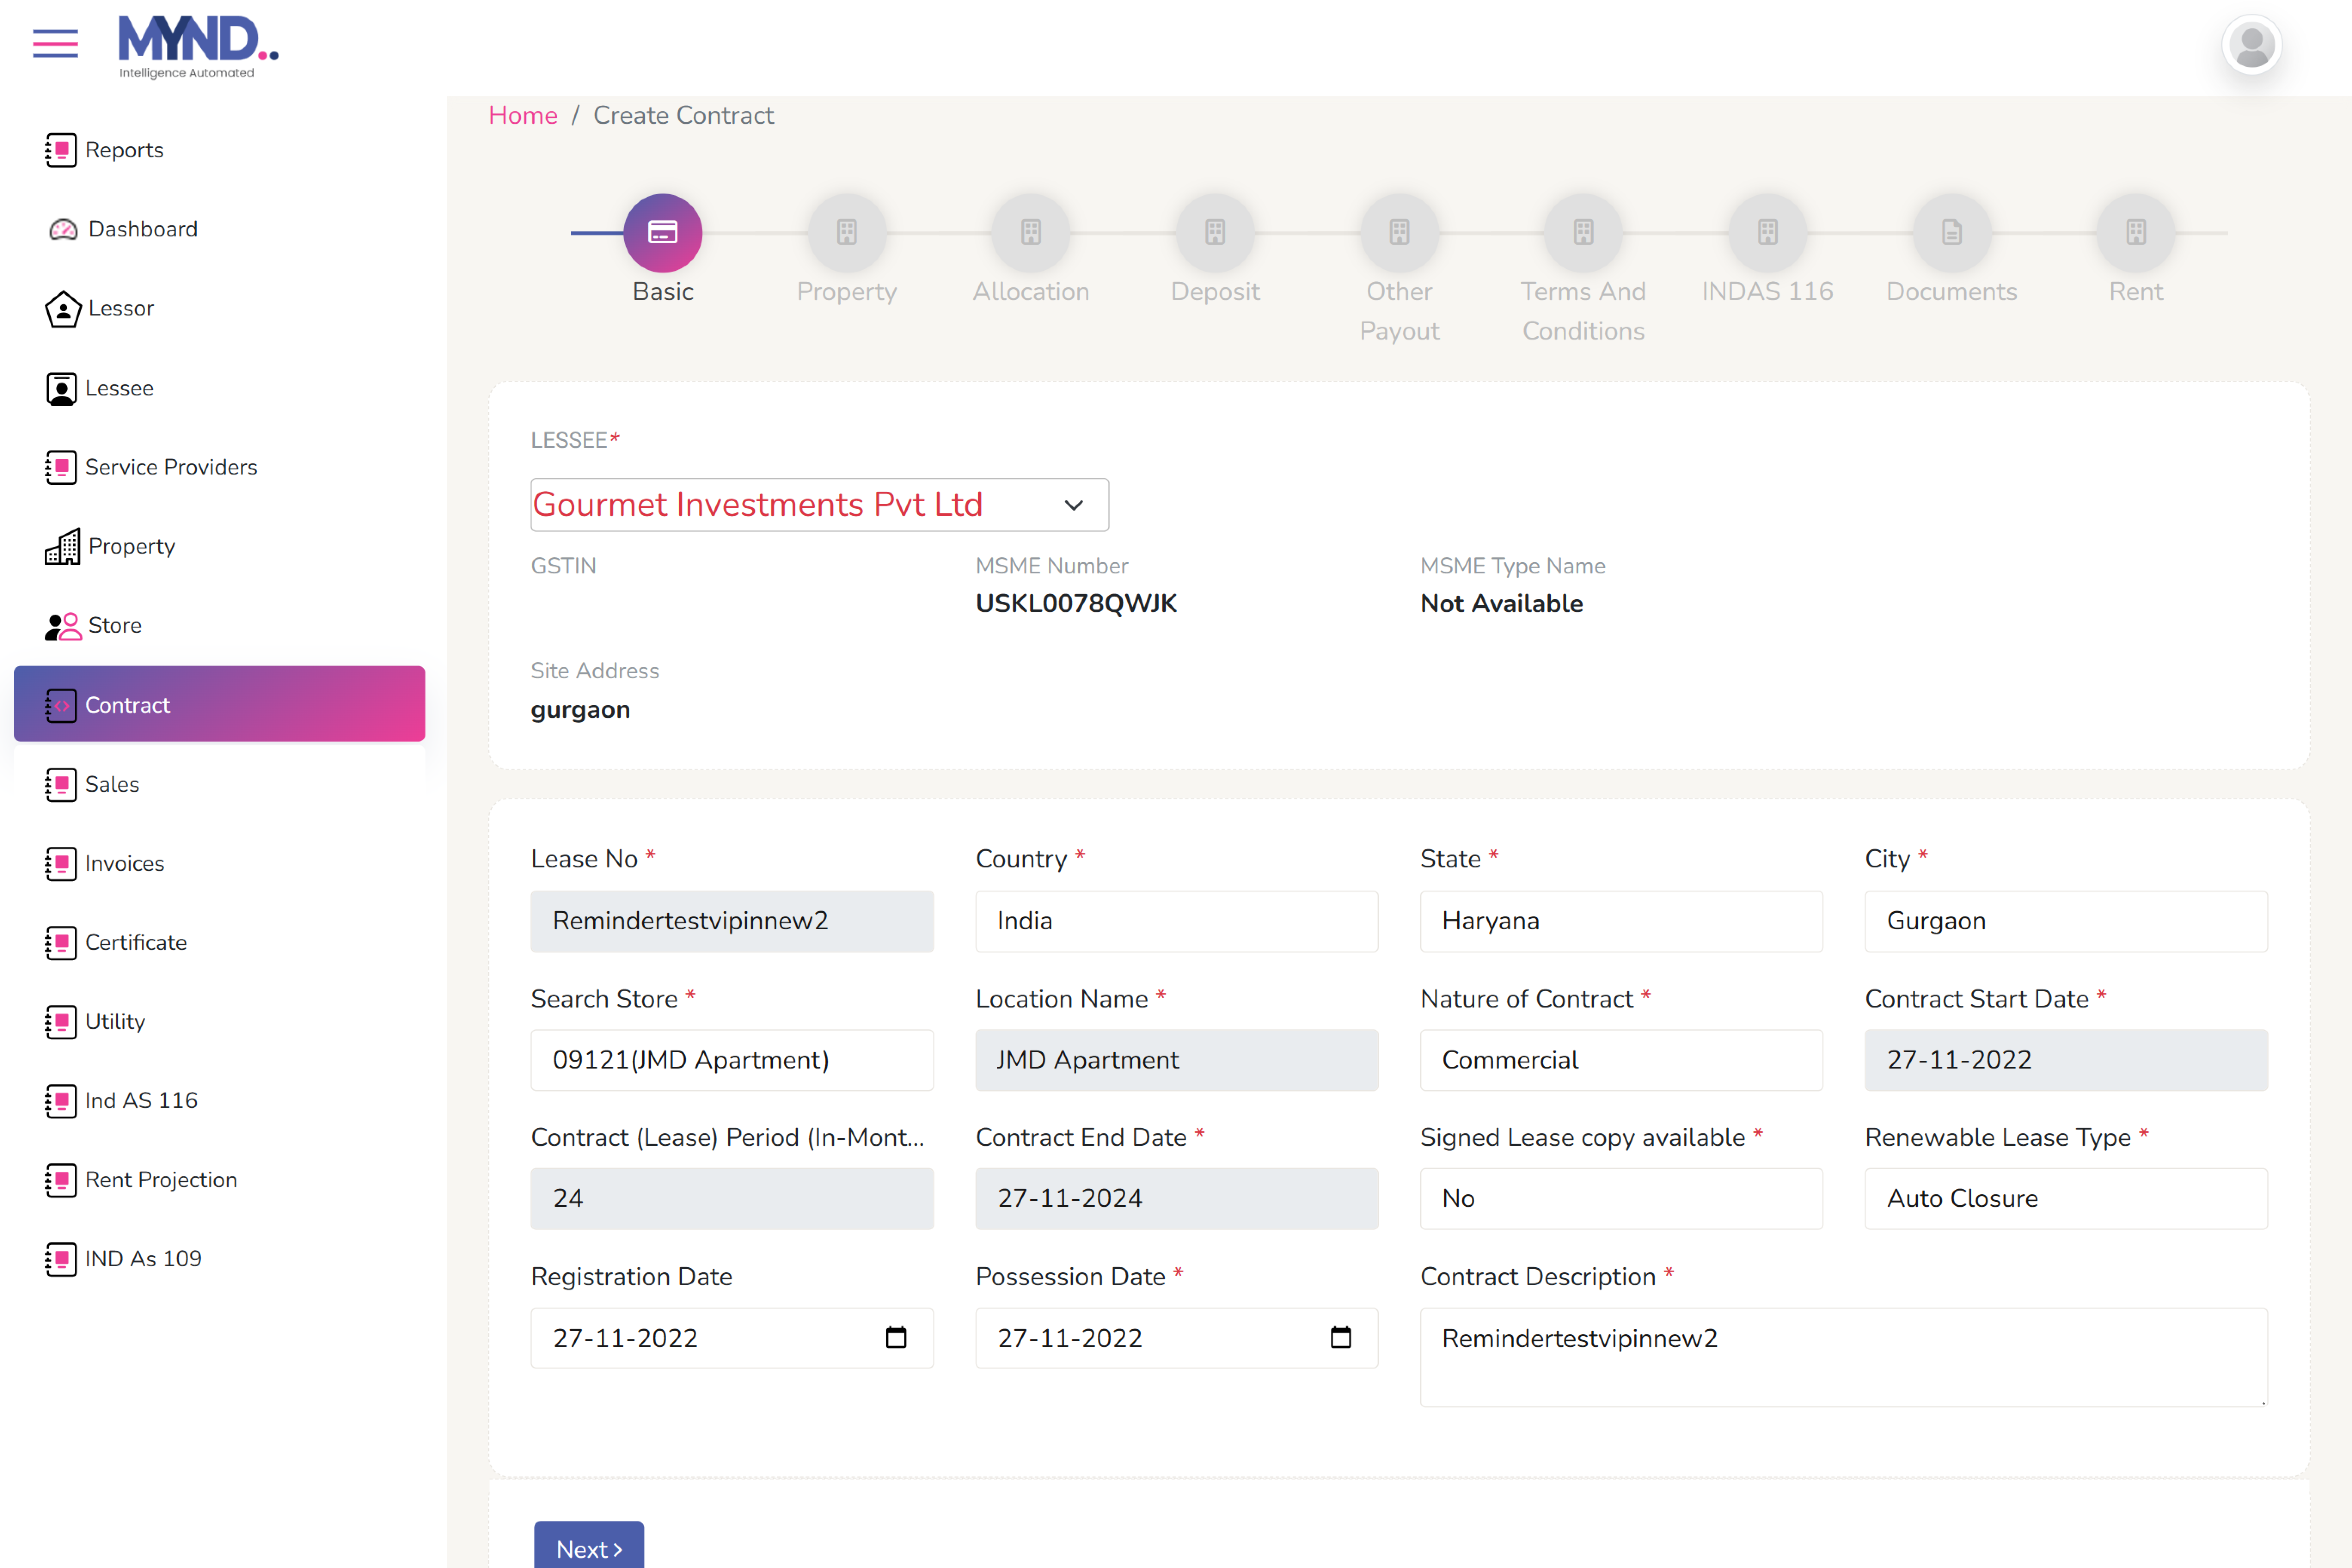The width and height of the screenshot is (2352, 1568).
Task: Open Registration Date calendar picker icon
Action: pos(896,1337)
